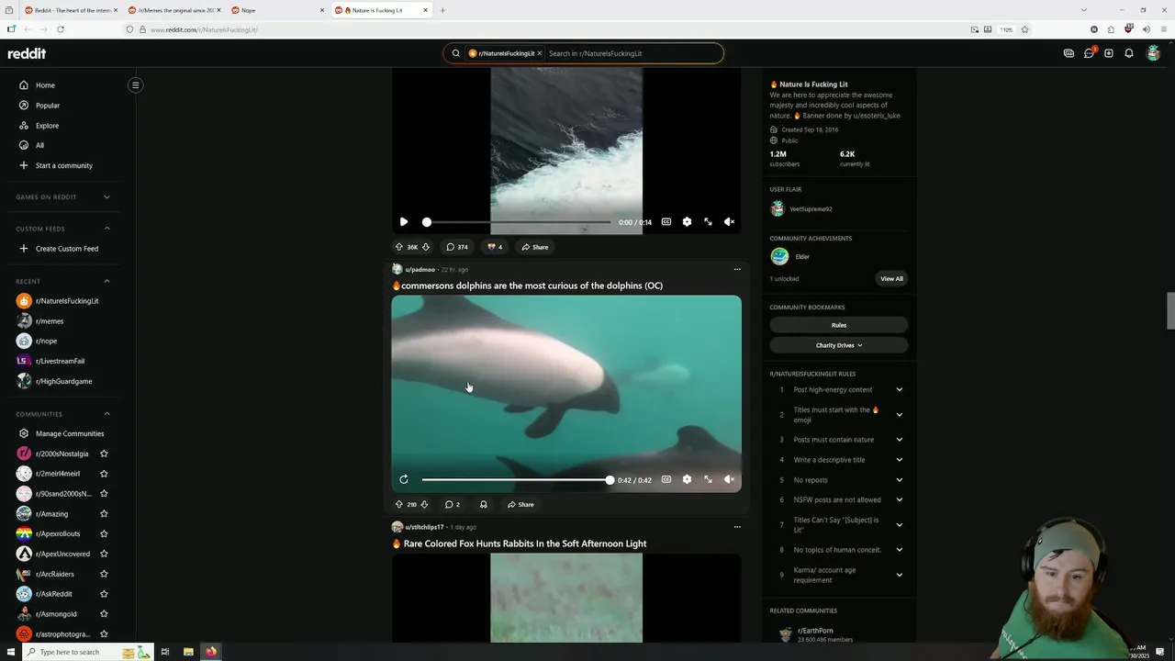Favorite r/2meirl4meirl with its star
Image resolution: width=1175 pixels, height=661 pixels.
point(104,474)
